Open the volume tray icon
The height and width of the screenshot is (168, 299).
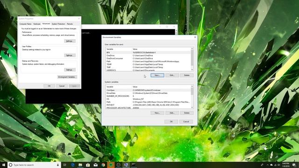click(x=279, y=165)
